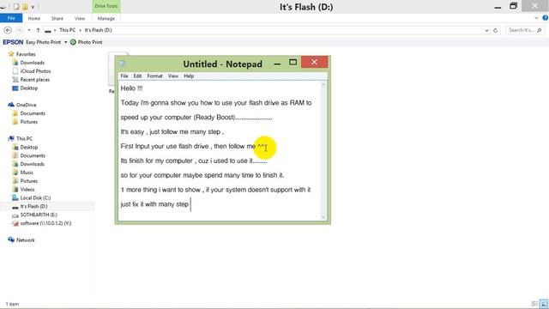Viewport: 549px width, 309px height.
Task: Select software network drive (Y:)
Action: coord(45,223)
